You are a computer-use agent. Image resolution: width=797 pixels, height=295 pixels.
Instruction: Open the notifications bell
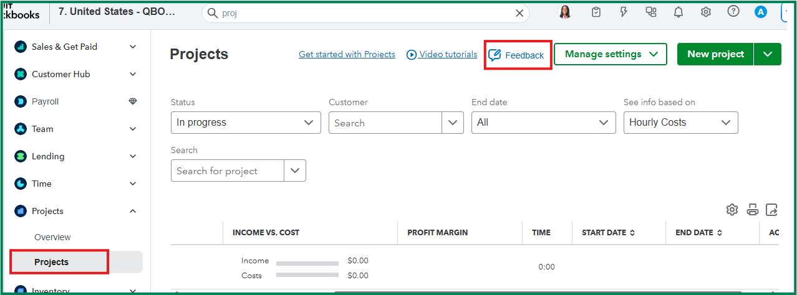pos(679,12)
